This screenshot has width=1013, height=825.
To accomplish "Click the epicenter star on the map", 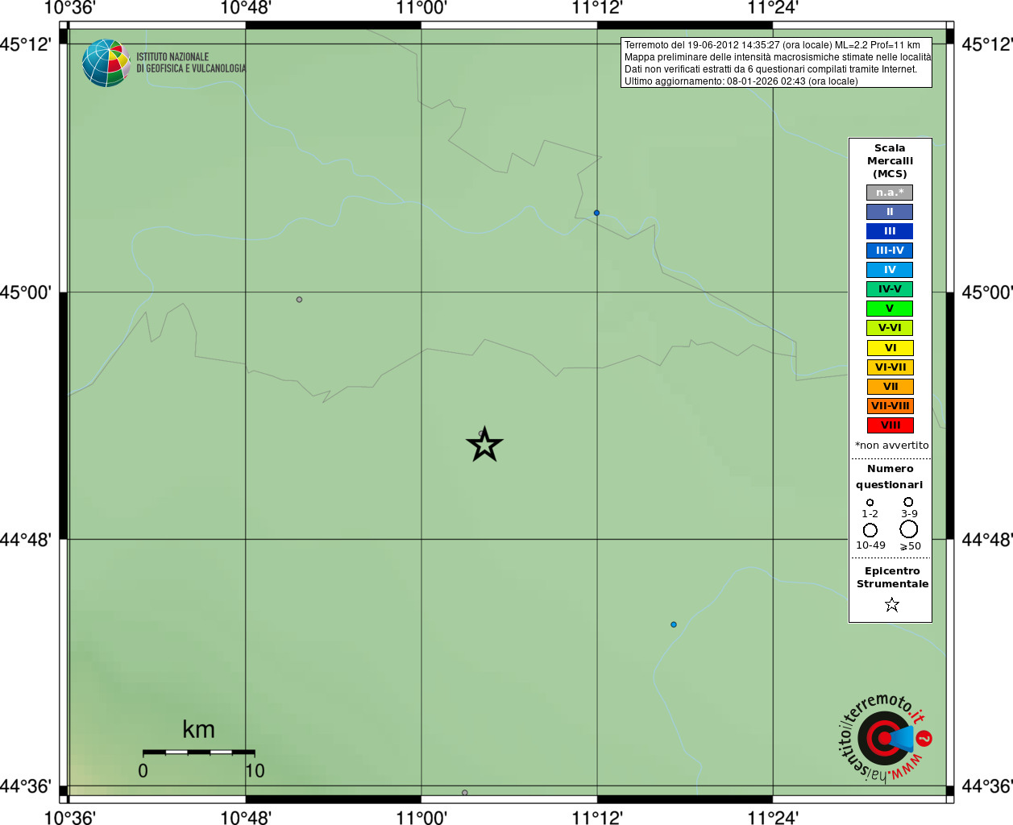I will click(484, 444).
